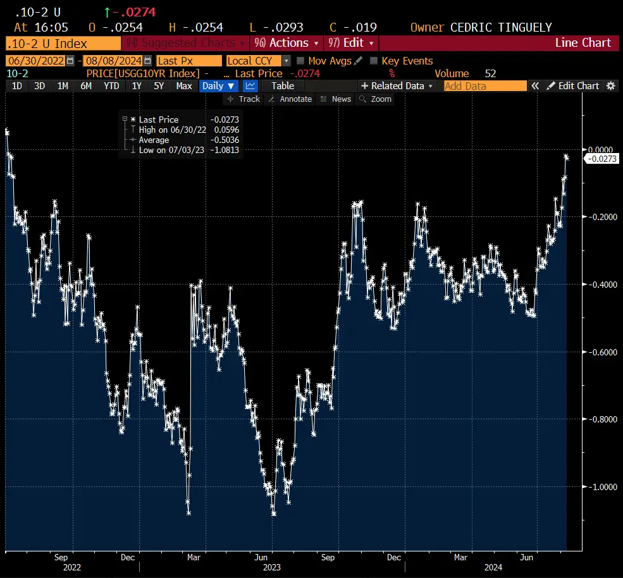This screenshot has height=578, width=623.
Task: Click the line chart type icon
Action: pos(251,86)
